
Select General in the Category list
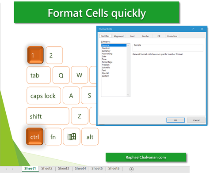pyautogui.click(x=114, y=45)
